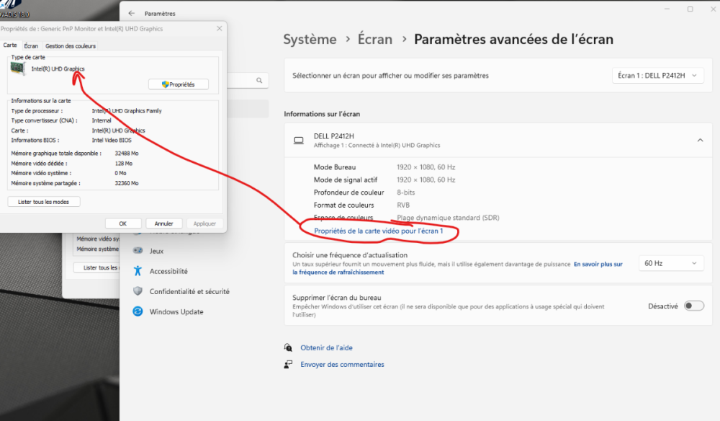Screen dimensions: 720x421
Task: Switch to Gestion des couleurs tab
Action: (71, 46)
